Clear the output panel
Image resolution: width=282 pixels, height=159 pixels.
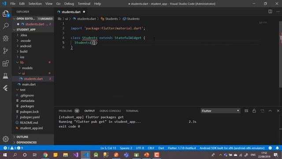point(246,111)
